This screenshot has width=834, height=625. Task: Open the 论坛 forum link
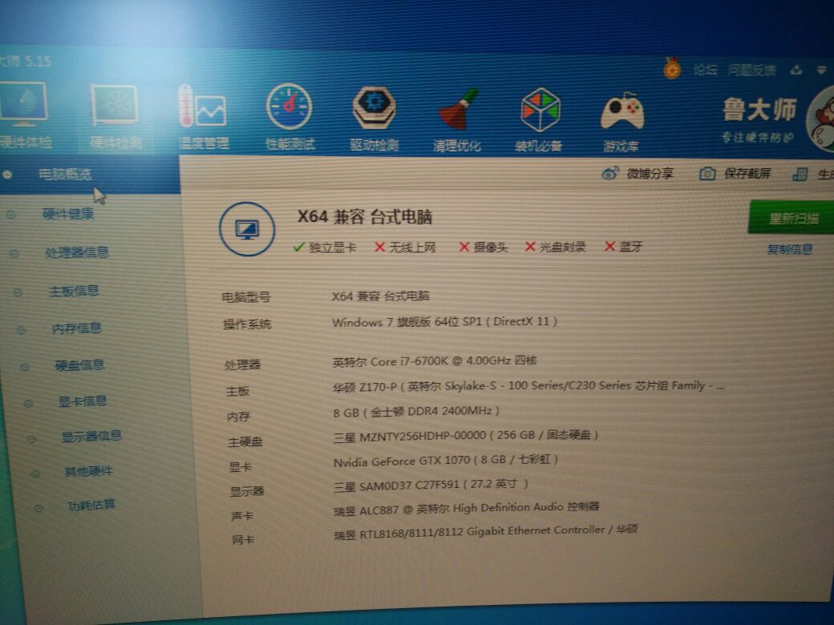coord(705,70)
